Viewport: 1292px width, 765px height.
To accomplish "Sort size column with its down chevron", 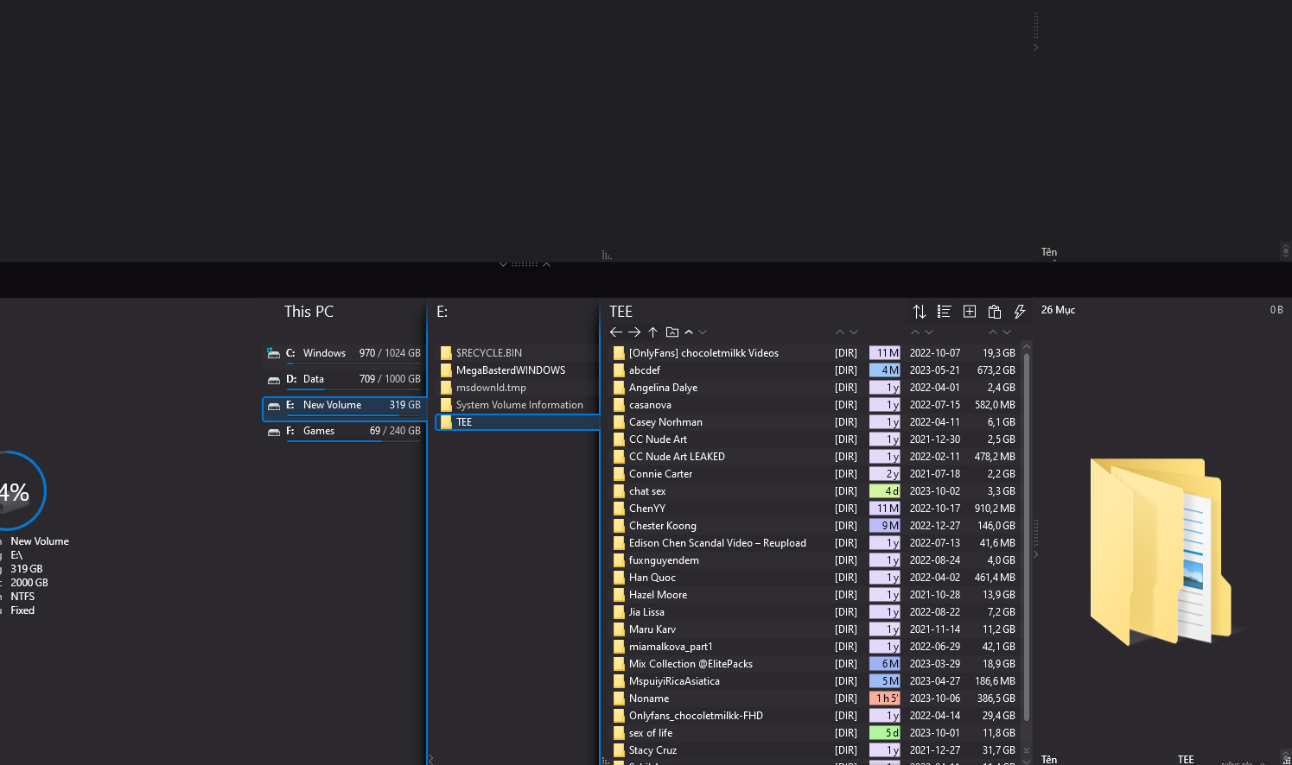I will click(x=1008, y=332).
